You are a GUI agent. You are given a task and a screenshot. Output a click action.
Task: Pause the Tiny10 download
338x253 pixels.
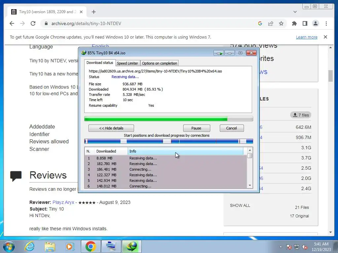[x=196, y=128]
